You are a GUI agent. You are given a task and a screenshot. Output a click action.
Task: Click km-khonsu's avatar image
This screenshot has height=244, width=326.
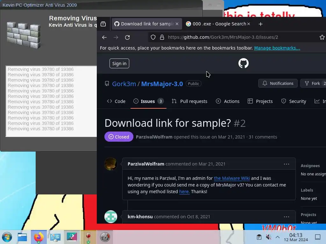[110, 217]
